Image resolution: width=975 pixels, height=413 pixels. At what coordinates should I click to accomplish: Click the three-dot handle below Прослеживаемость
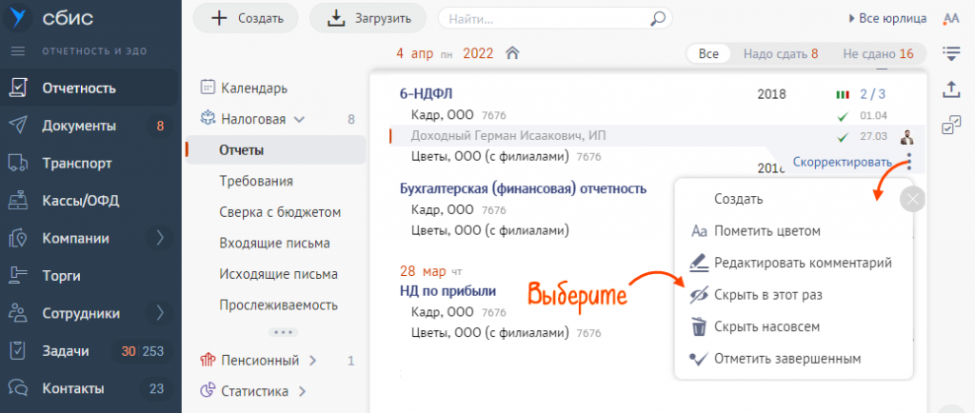pos(283,332)
